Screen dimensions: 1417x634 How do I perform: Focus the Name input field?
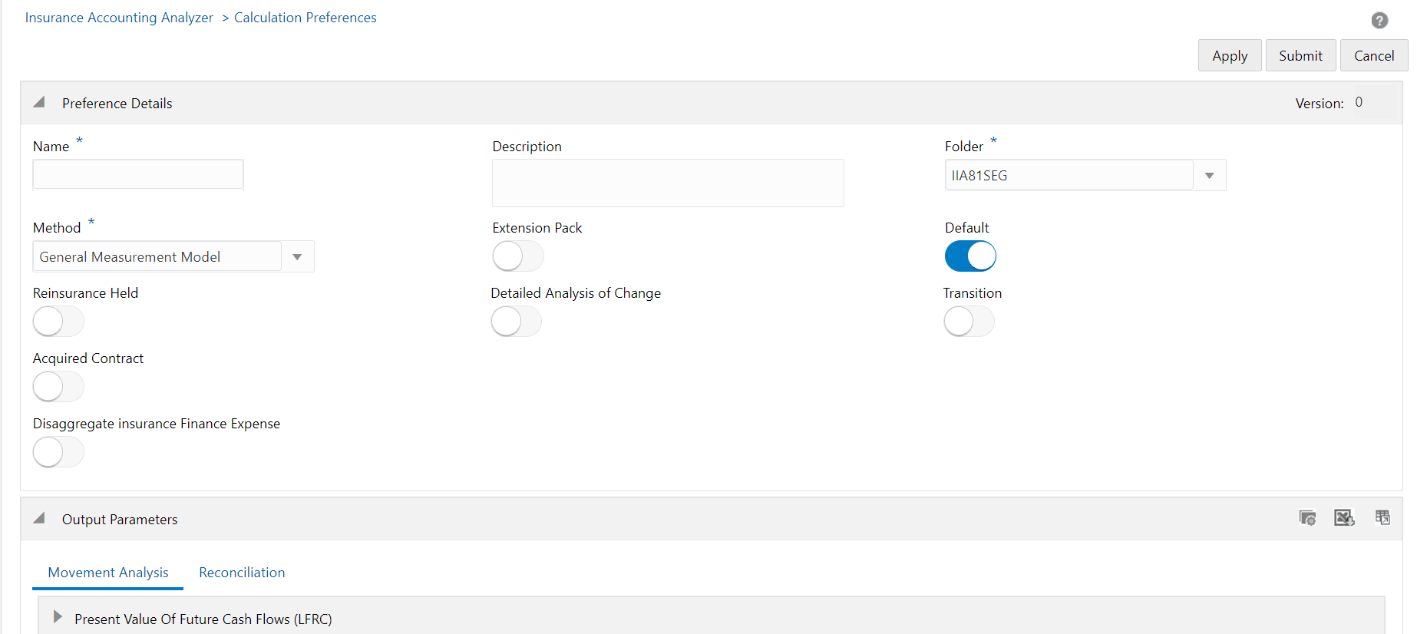click(138, 174)
